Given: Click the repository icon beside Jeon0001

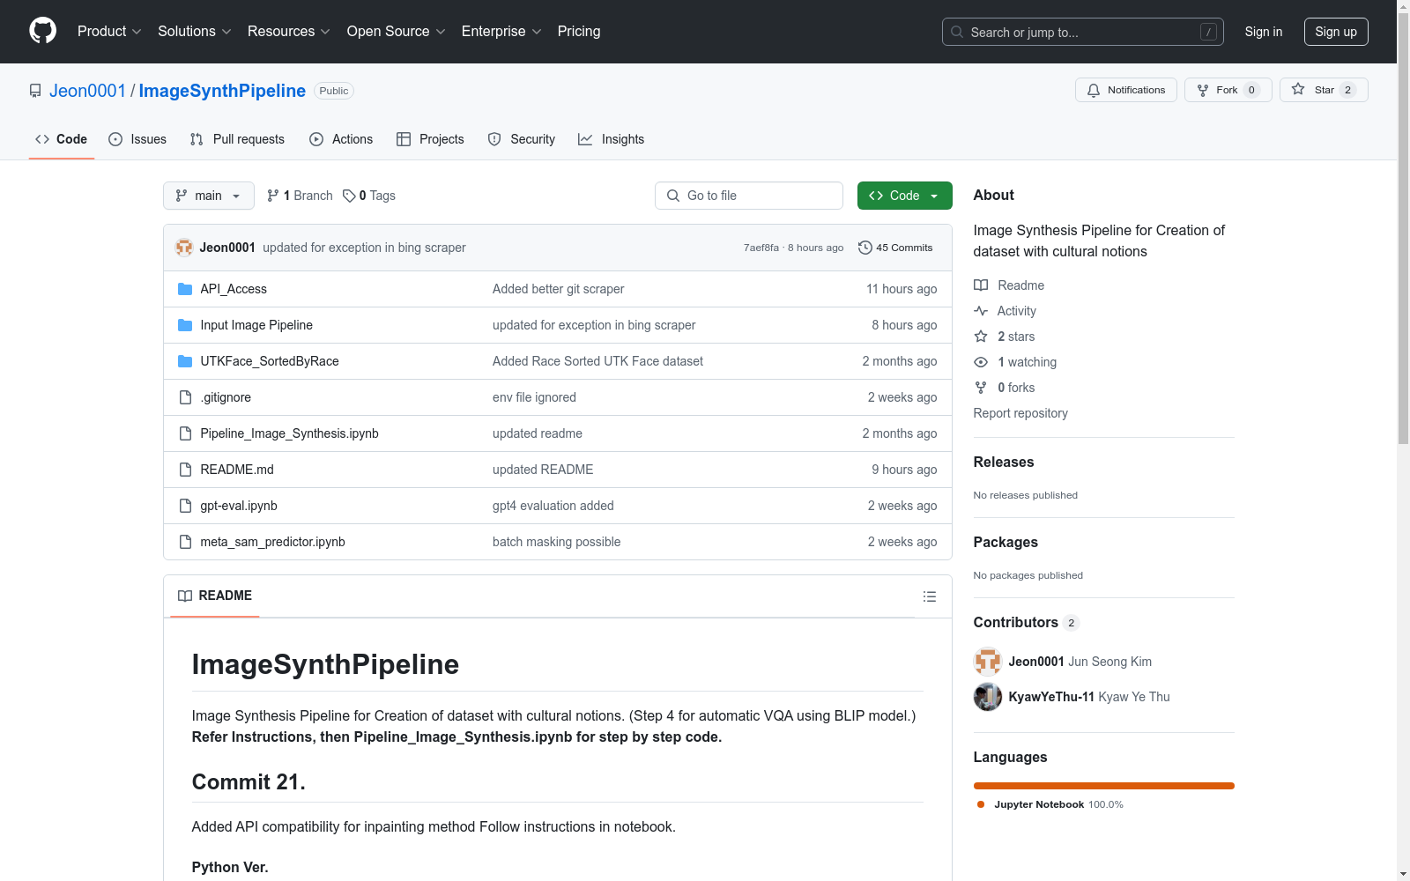Looking at the screenshot, I should tap(35, 91).
